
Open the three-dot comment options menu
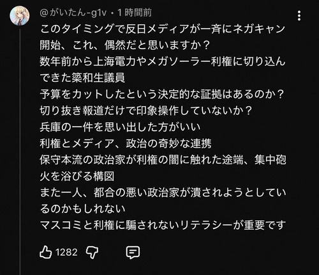tap(299, 16)
